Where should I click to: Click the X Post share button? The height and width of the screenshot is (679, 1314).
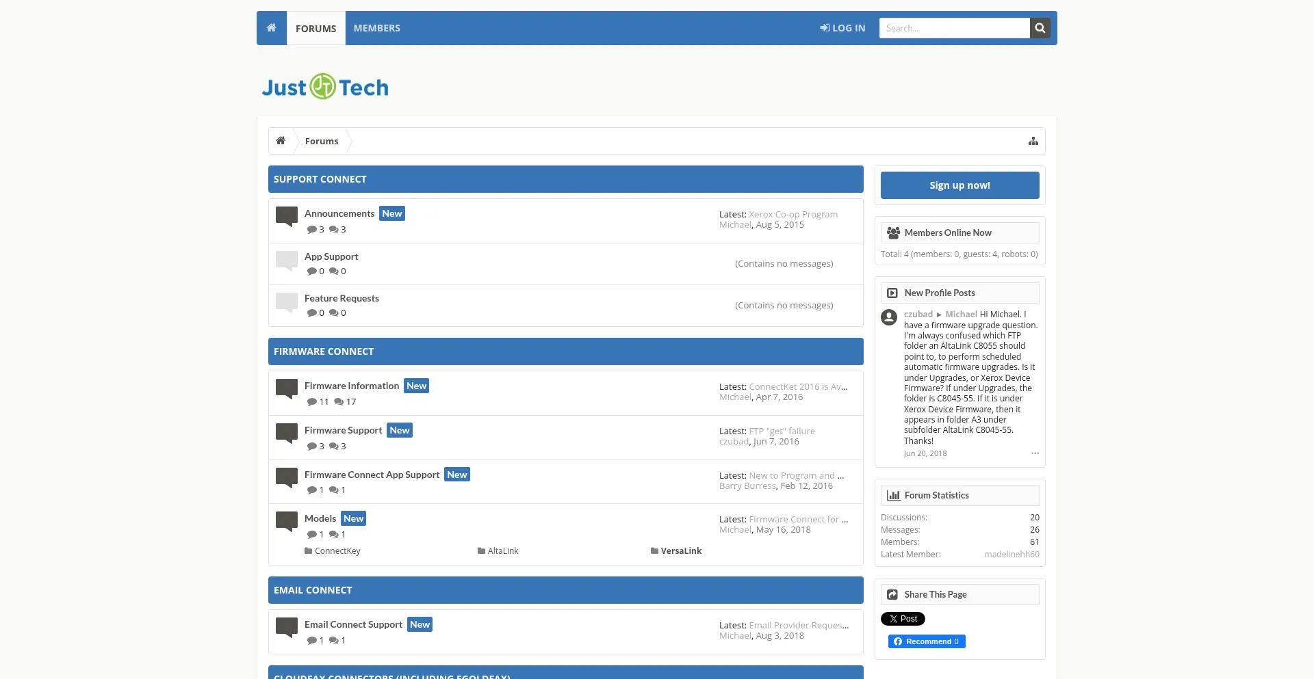tap(903, 619)
